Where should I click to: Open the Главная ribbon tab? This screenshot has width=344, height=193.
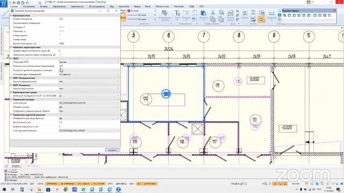click(x=14, y=6)
